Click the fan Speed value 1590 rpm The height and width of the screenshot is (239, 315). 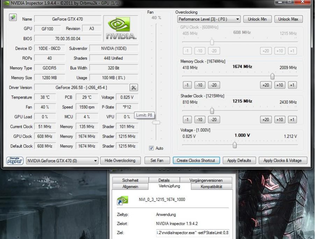point(87,107)
